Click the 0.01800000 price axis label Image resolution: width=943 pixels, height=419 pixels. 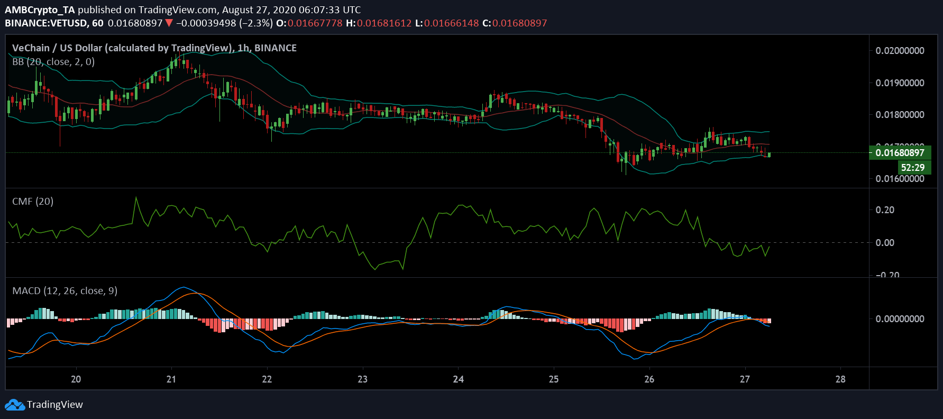(900, 115)
